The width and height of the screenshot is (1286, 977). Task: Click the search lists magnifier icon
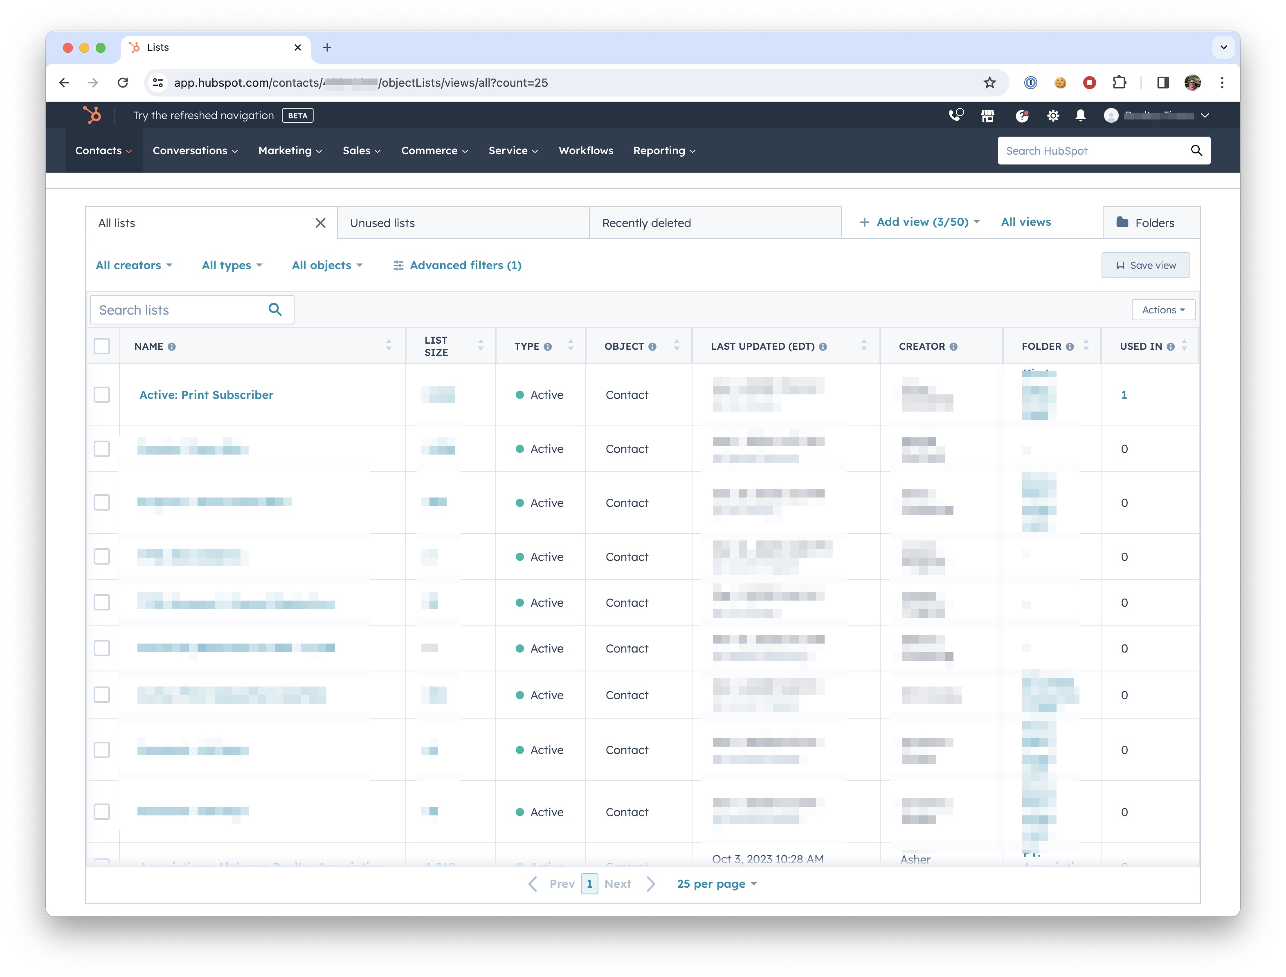coord(275,309)
